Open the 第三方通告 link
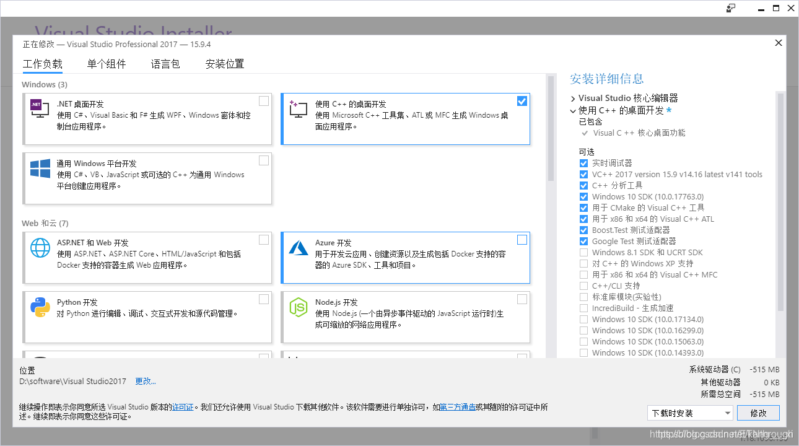This screenshot has height=446, width=799. [458, 408]
